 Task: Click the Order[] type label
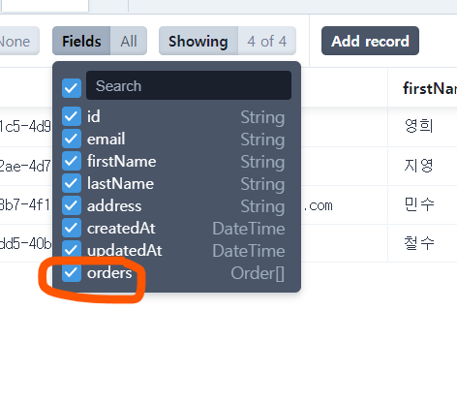coord(258,273)
